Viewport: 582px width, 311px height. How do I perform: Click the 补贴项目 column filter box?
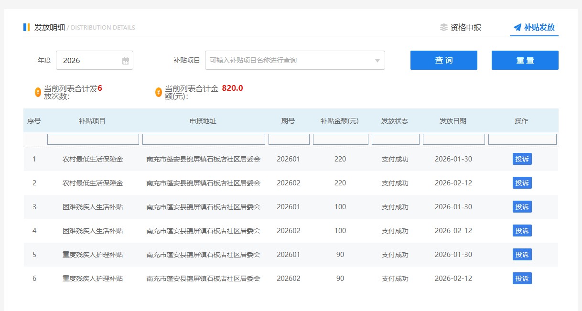(x=93, y=139)
